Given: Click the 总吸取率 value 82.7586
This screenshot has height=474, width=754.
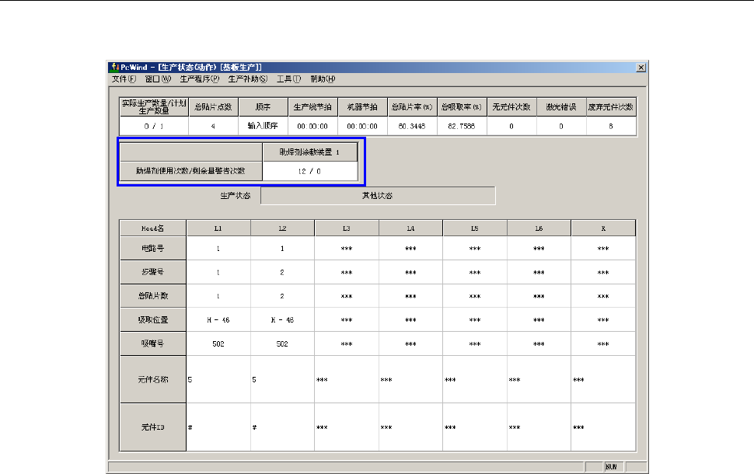Looking at the screenshot, I should [461, 126].
